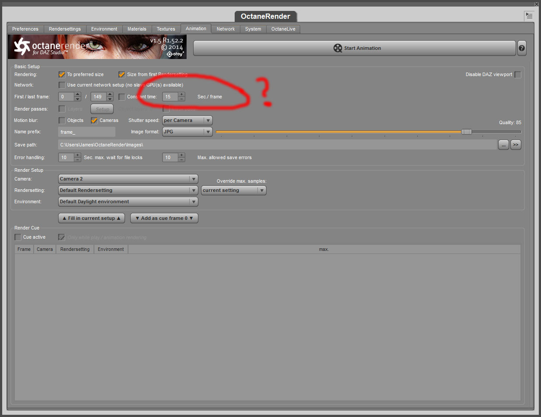Increase first frame value with up arrow

[78, 94]
